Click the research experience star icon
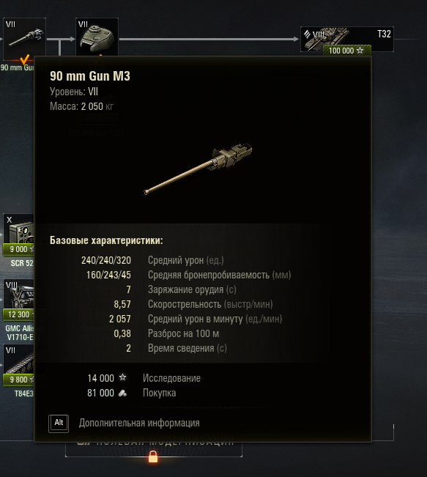Screen dimensions: 427x477 point(122,377)
